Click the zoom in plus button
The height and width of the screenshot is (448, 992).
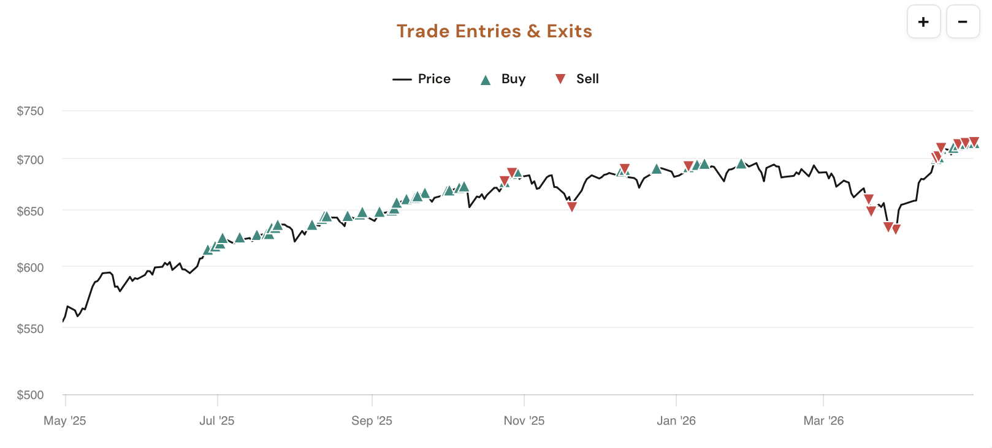923,21
